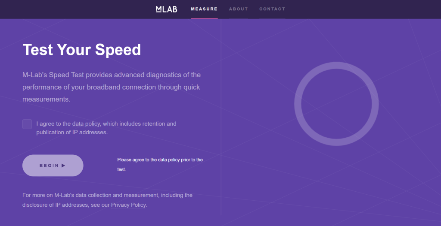The image size is (441, 226).
Task: Click the "I agree to the data policy" label
Action: tap(106, 124)
